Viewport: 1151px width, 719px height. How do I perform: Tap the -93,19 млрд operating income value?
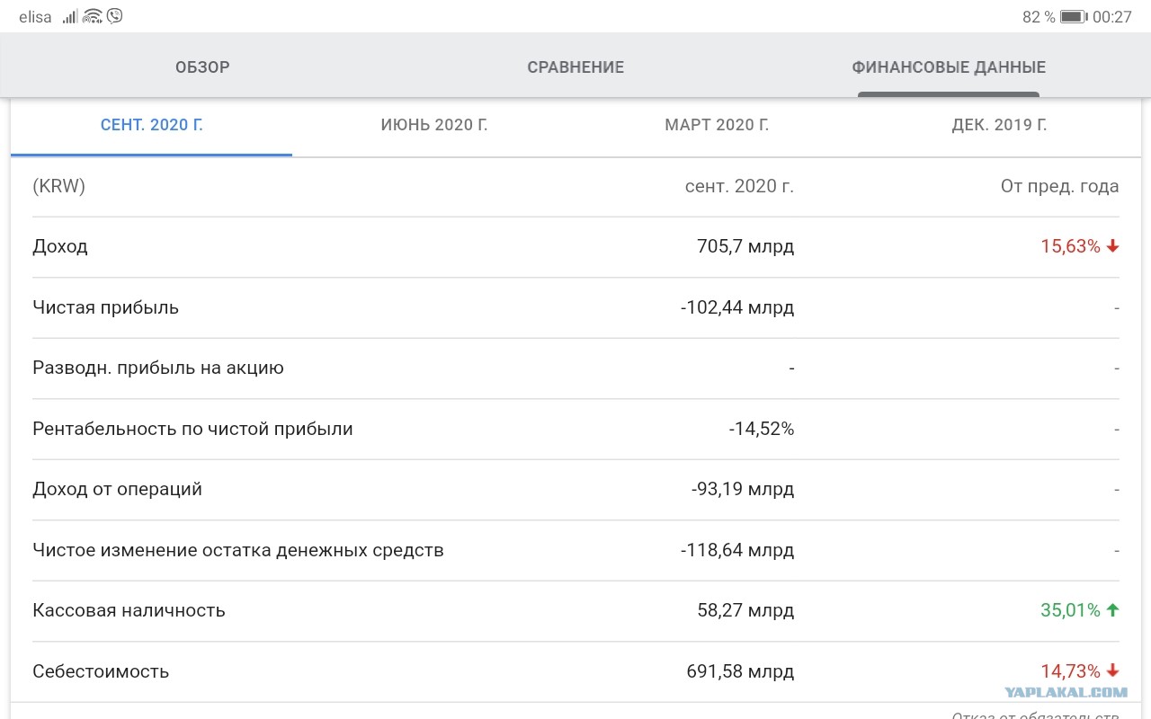tap(743, 489)
